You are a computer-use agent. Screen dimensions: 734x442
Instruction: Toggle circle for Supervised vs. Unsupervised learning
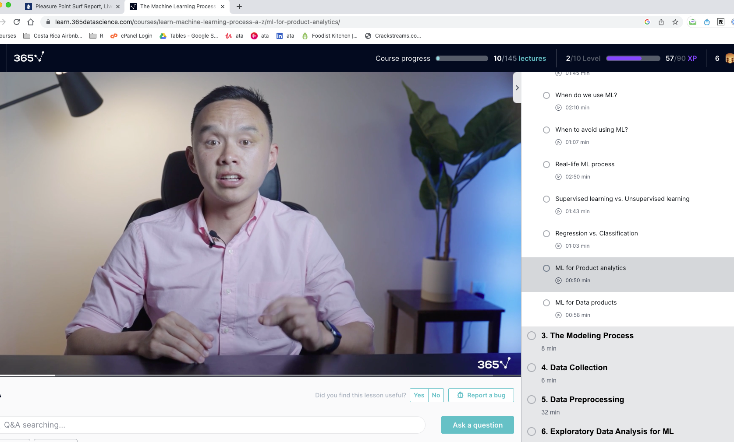pyautogui.click(x=546, y=199)
